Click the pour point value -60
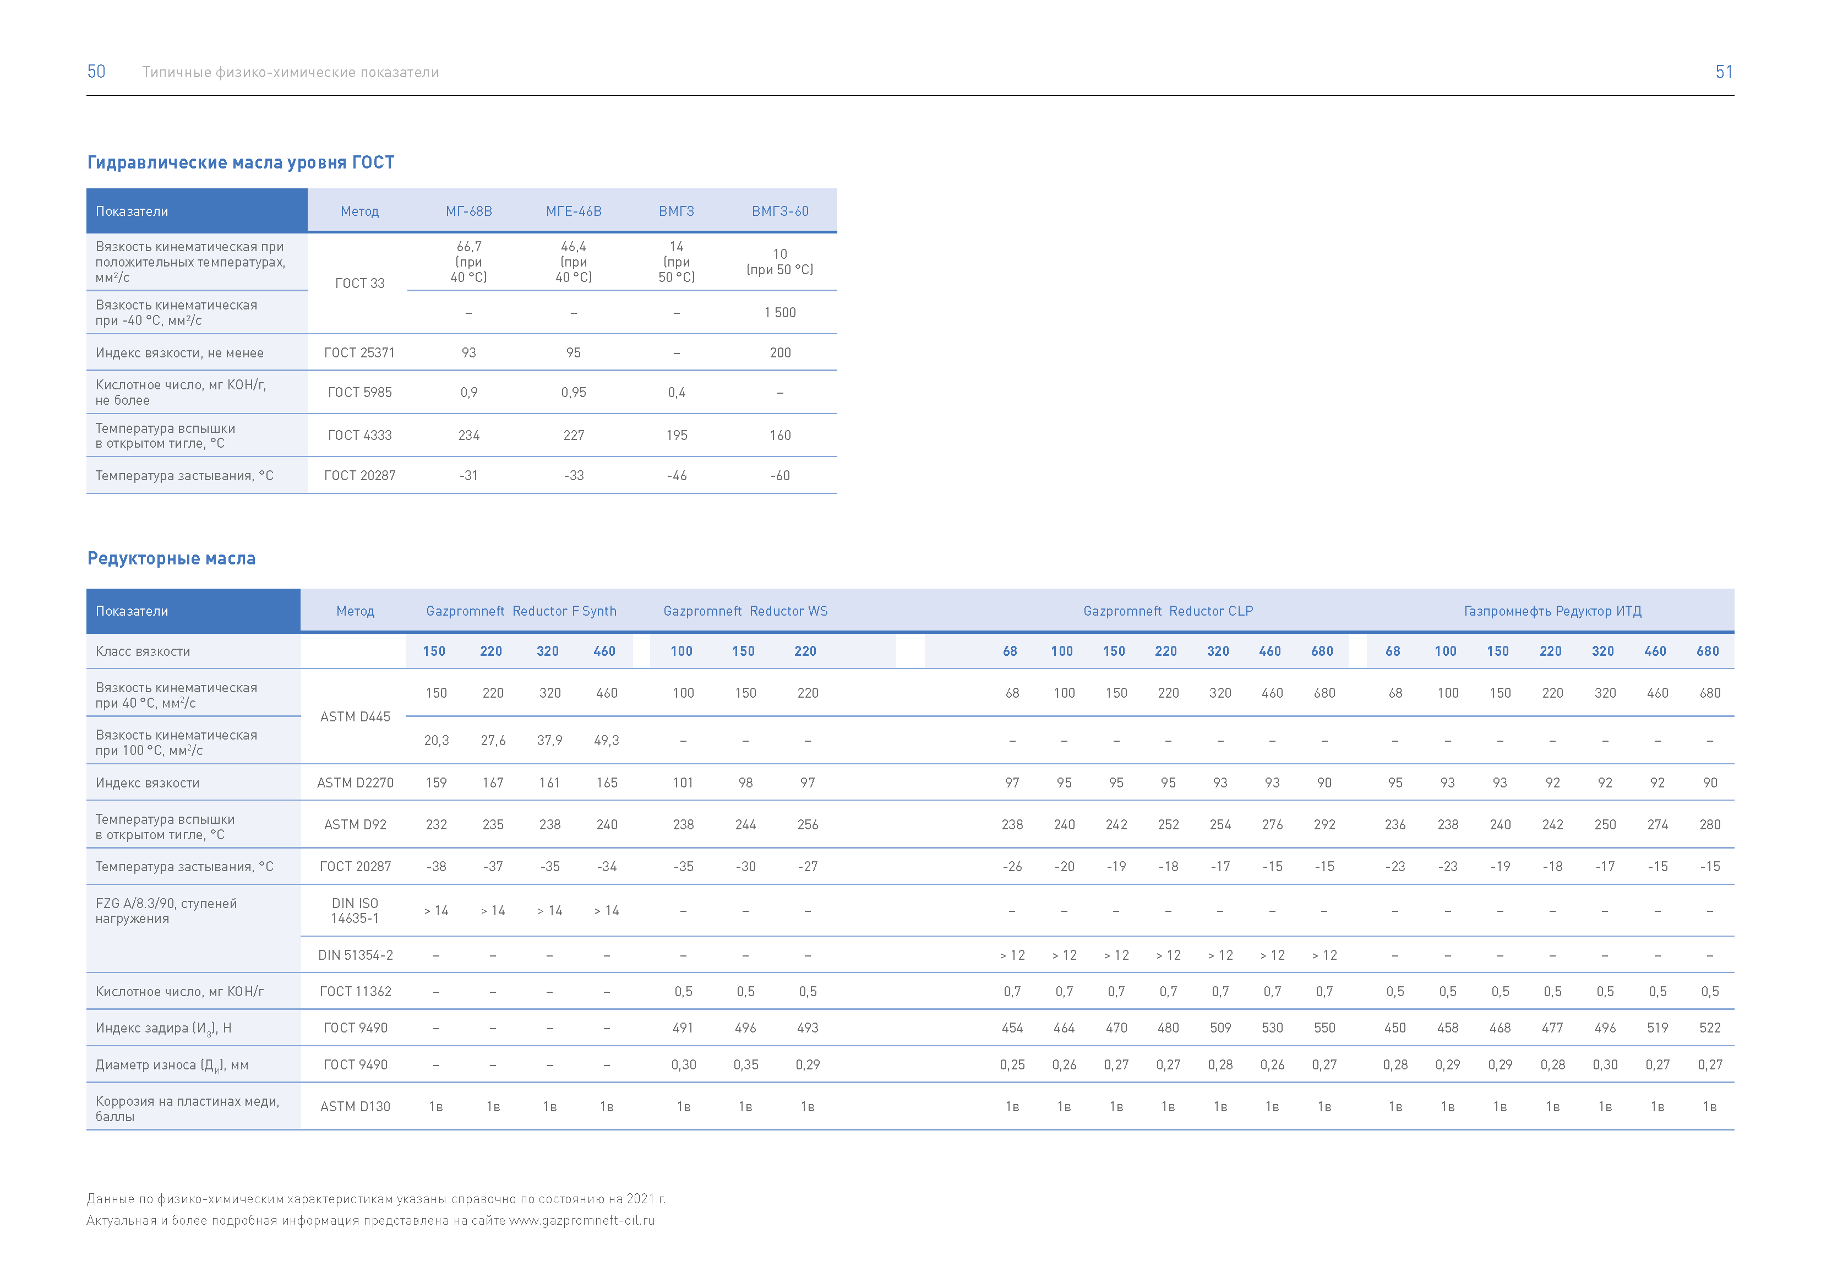This screenshot has height=1288, width=1821. click(x=781, y=476)
